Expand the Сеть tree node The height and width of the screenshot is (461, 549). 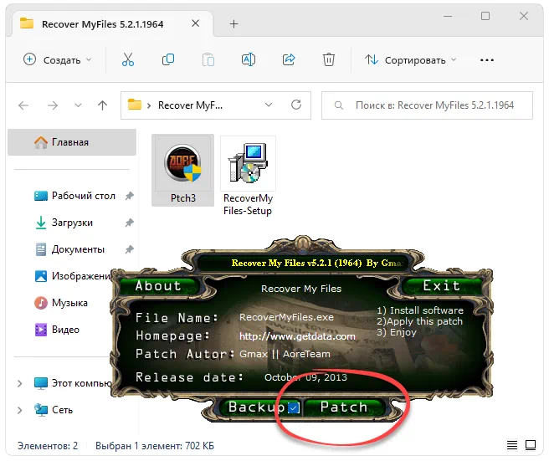click(x=20, y=410)
